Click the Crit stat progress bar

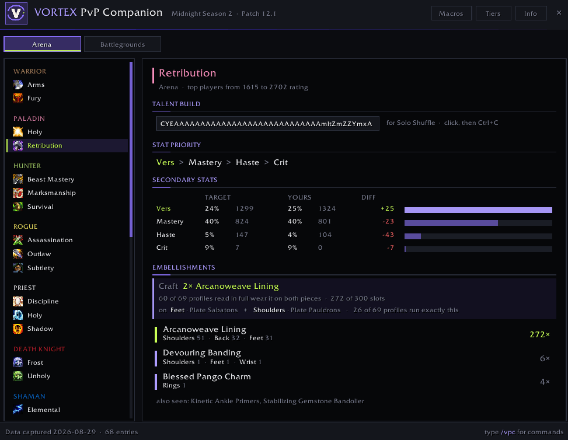pos(478,249)
